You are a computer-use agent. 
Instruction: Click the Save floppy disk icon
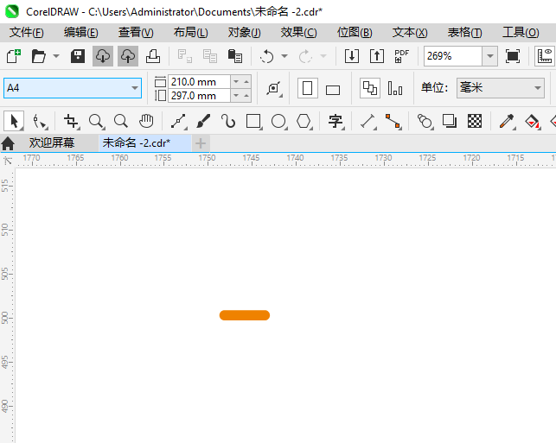[78, 56]
